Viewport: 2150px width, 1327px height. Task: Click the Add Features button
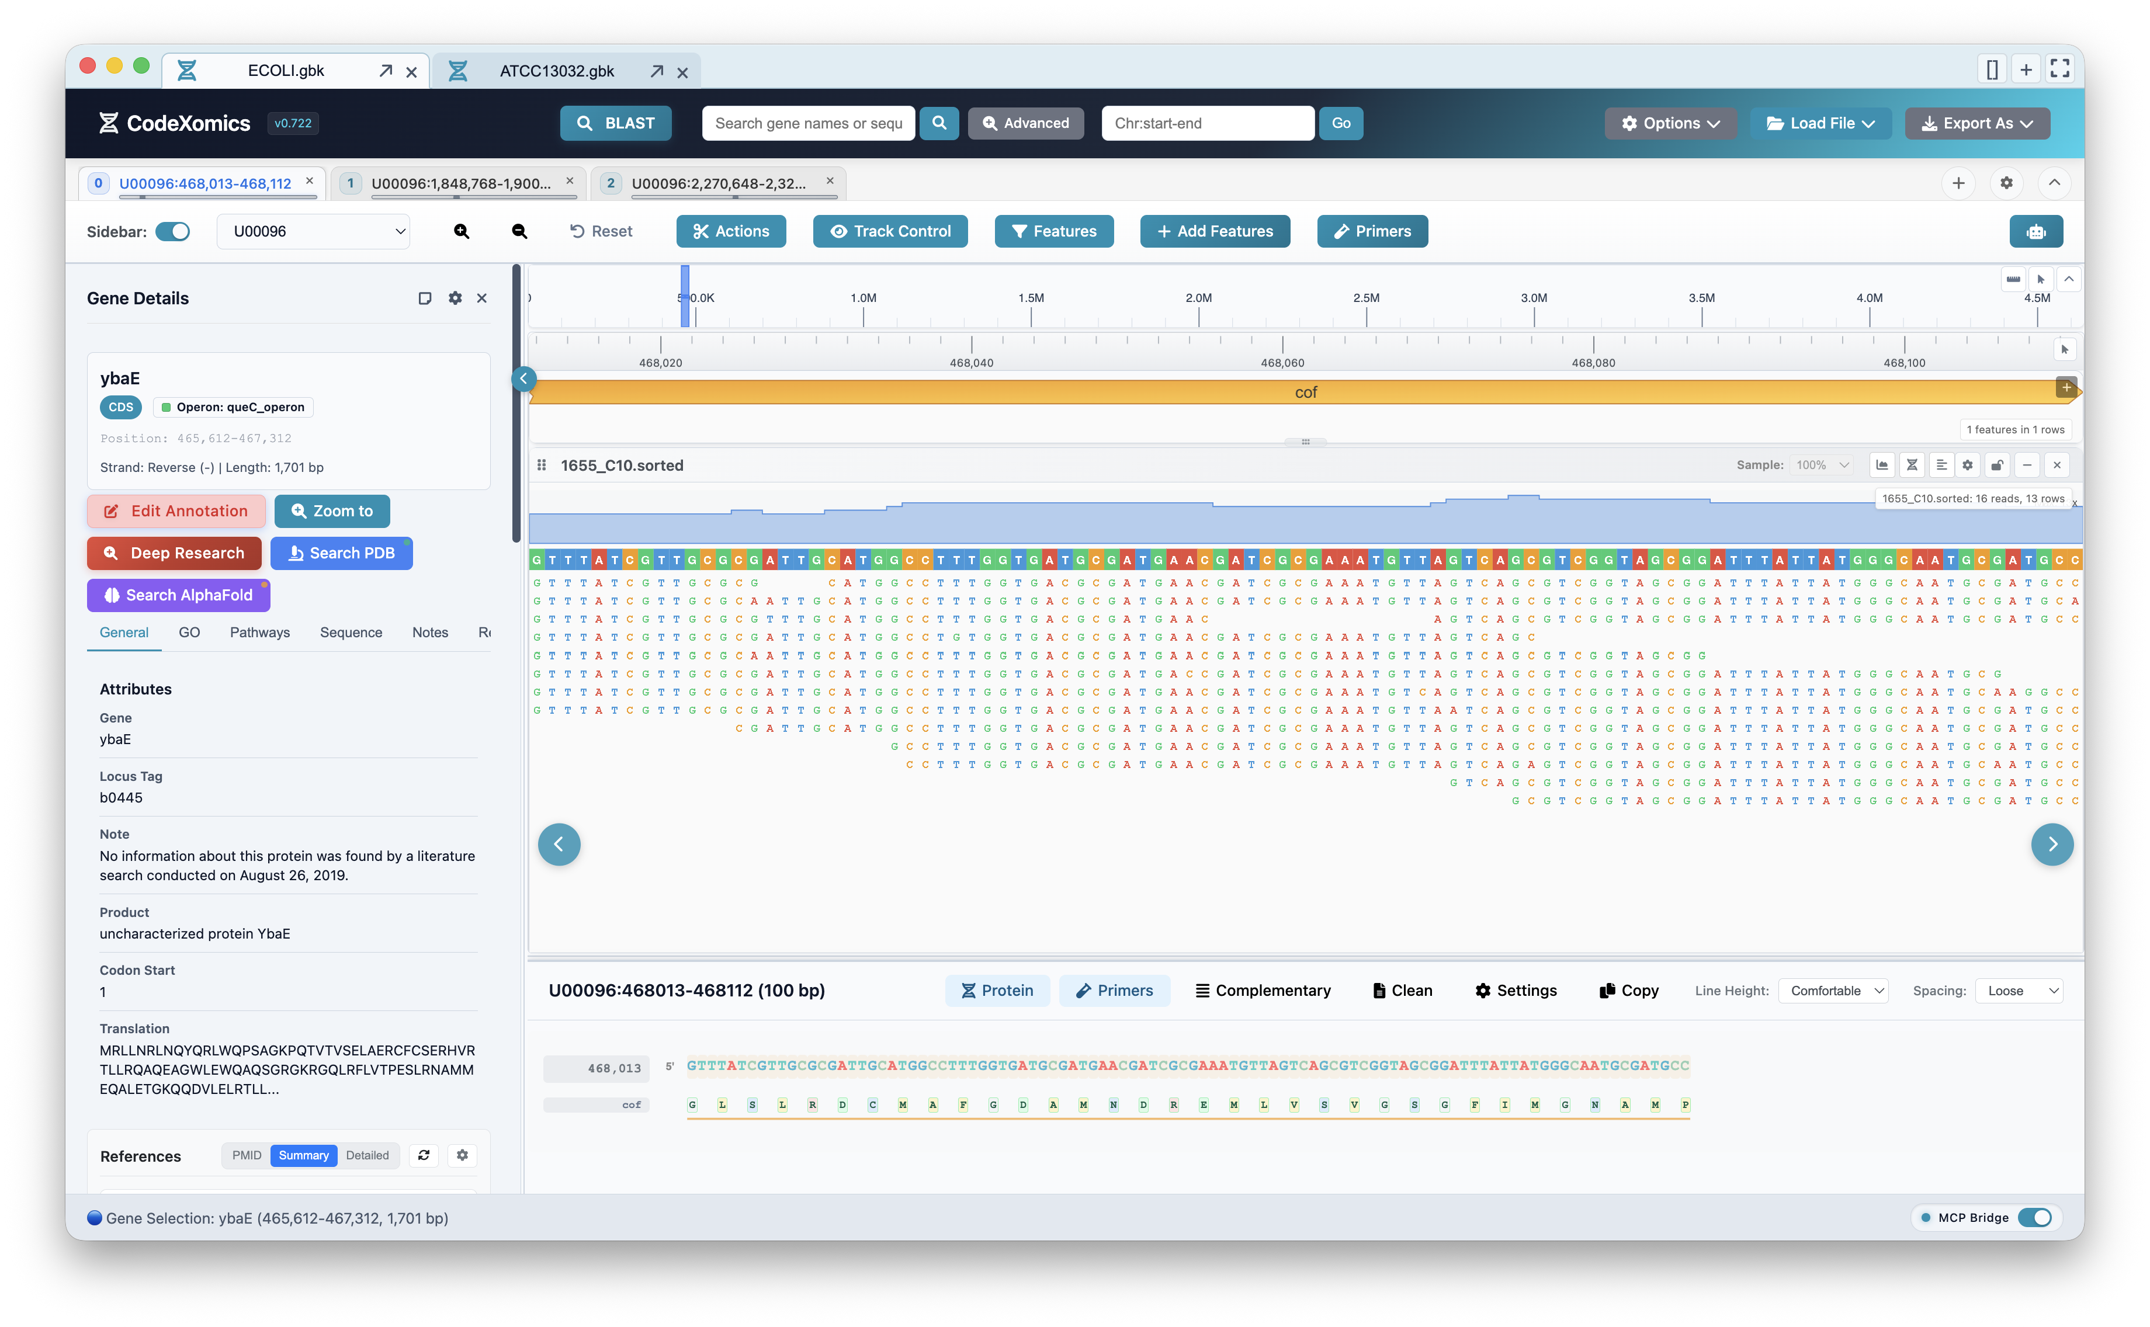[x=1214, y=232]
